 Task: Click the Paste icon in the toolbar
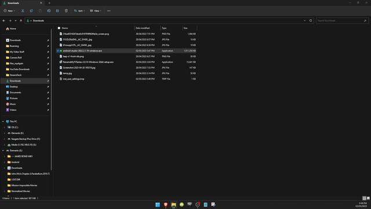tap(40, 11)
